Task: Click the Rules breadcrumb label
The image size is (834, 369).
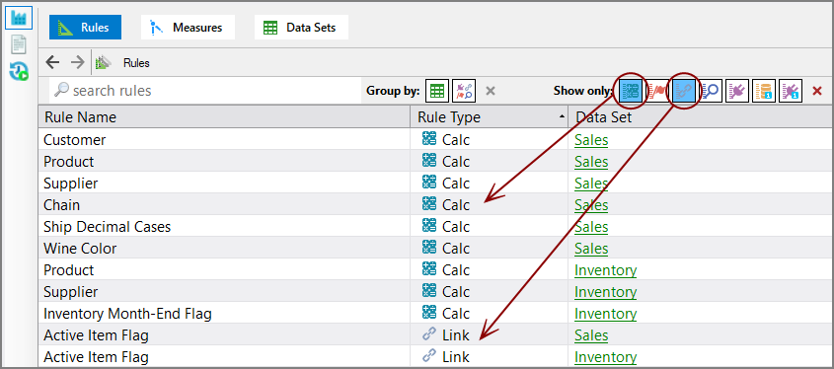Action: pos(136,63)
